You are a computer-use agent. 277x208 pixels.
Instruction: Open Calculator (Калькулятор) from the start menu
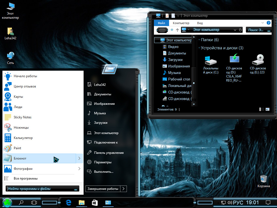23,138
